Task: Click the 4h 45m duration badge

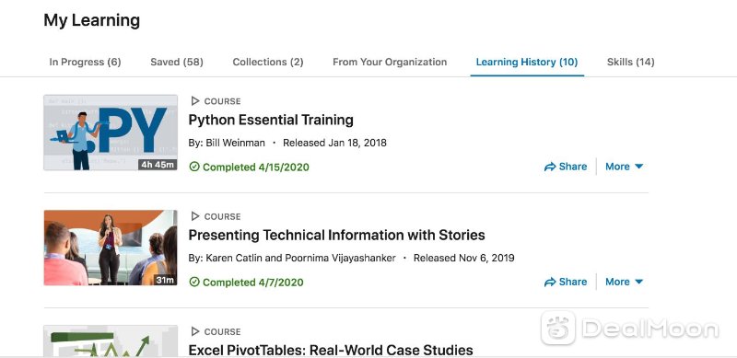Action: (158, 165)
